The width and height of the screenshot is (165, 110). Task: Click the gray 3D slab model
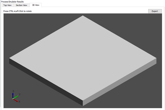pos(83,61)
